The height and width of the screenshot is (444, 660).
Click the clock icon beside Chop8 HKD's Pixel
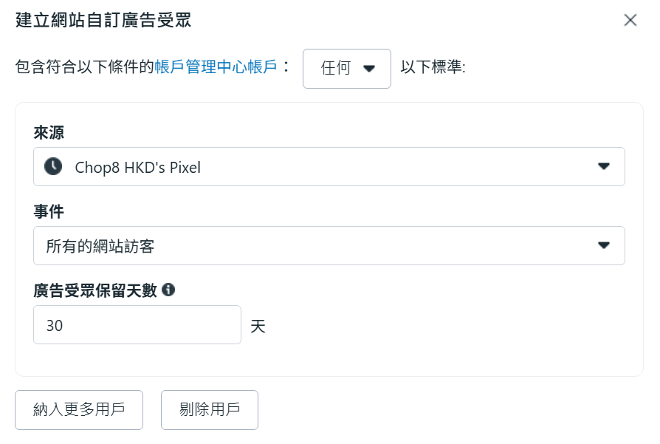pos(53,166)
